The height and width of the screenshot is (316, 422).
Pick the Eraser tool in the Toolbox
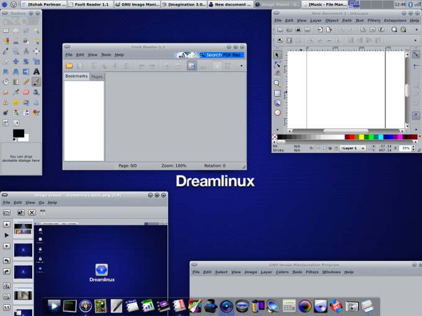click(x=26, y=92)
